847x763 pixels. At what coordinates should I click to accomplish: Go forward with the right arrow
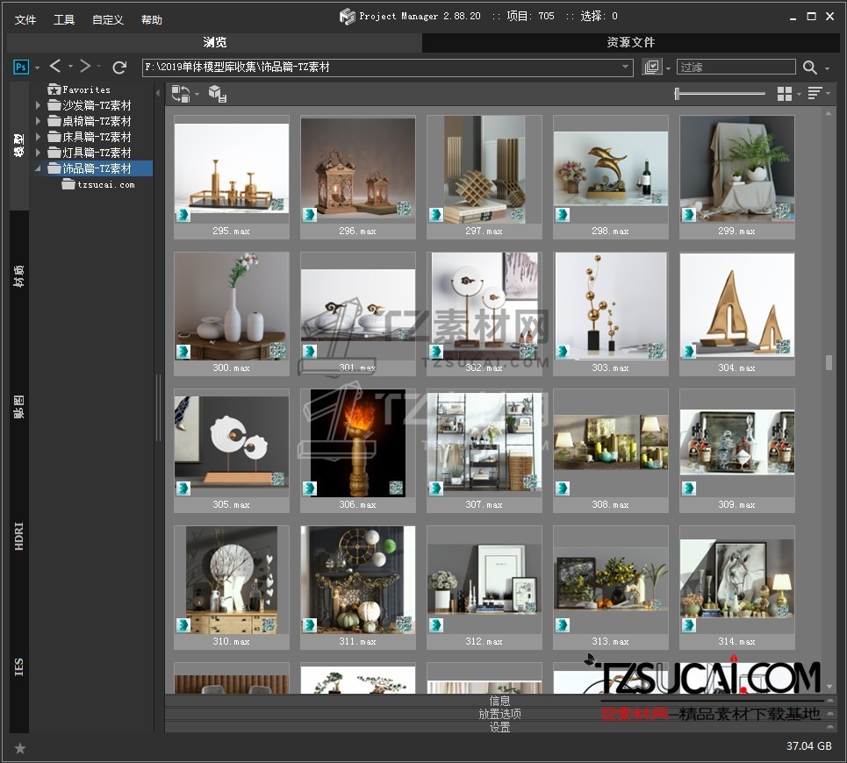tap(85, 67)
